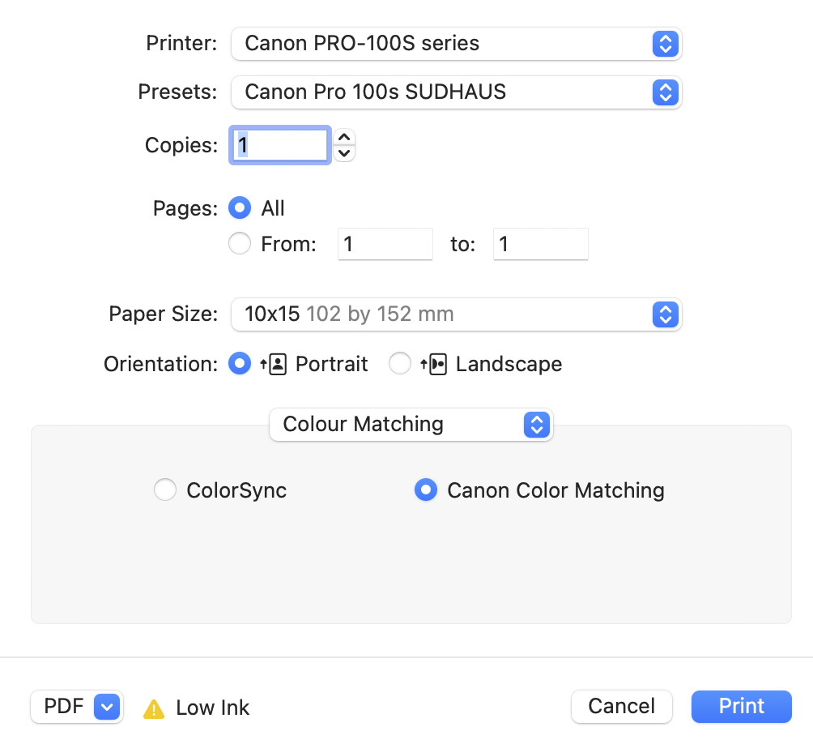813x744 pixels.
Task: Open the Presets dropdown
Action: [x=664, y=92]
